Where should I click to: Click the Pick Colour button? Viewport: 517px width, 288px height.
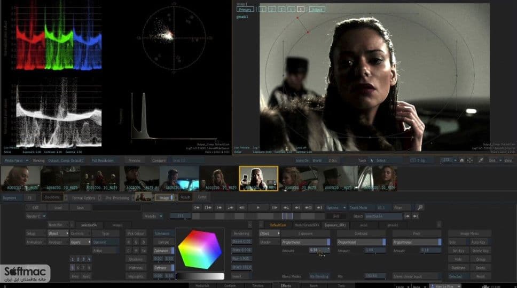136,234
